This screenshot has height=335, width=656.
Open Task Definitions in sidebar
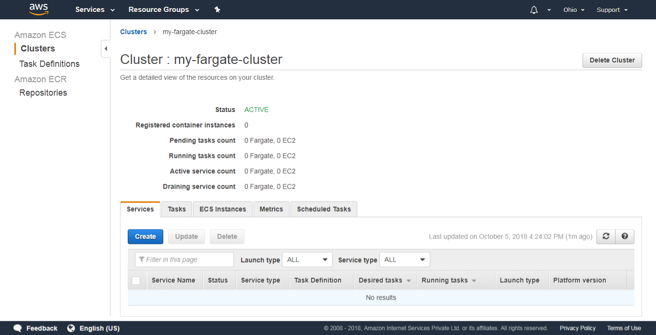pyautogui.click(x=49, y=64)
